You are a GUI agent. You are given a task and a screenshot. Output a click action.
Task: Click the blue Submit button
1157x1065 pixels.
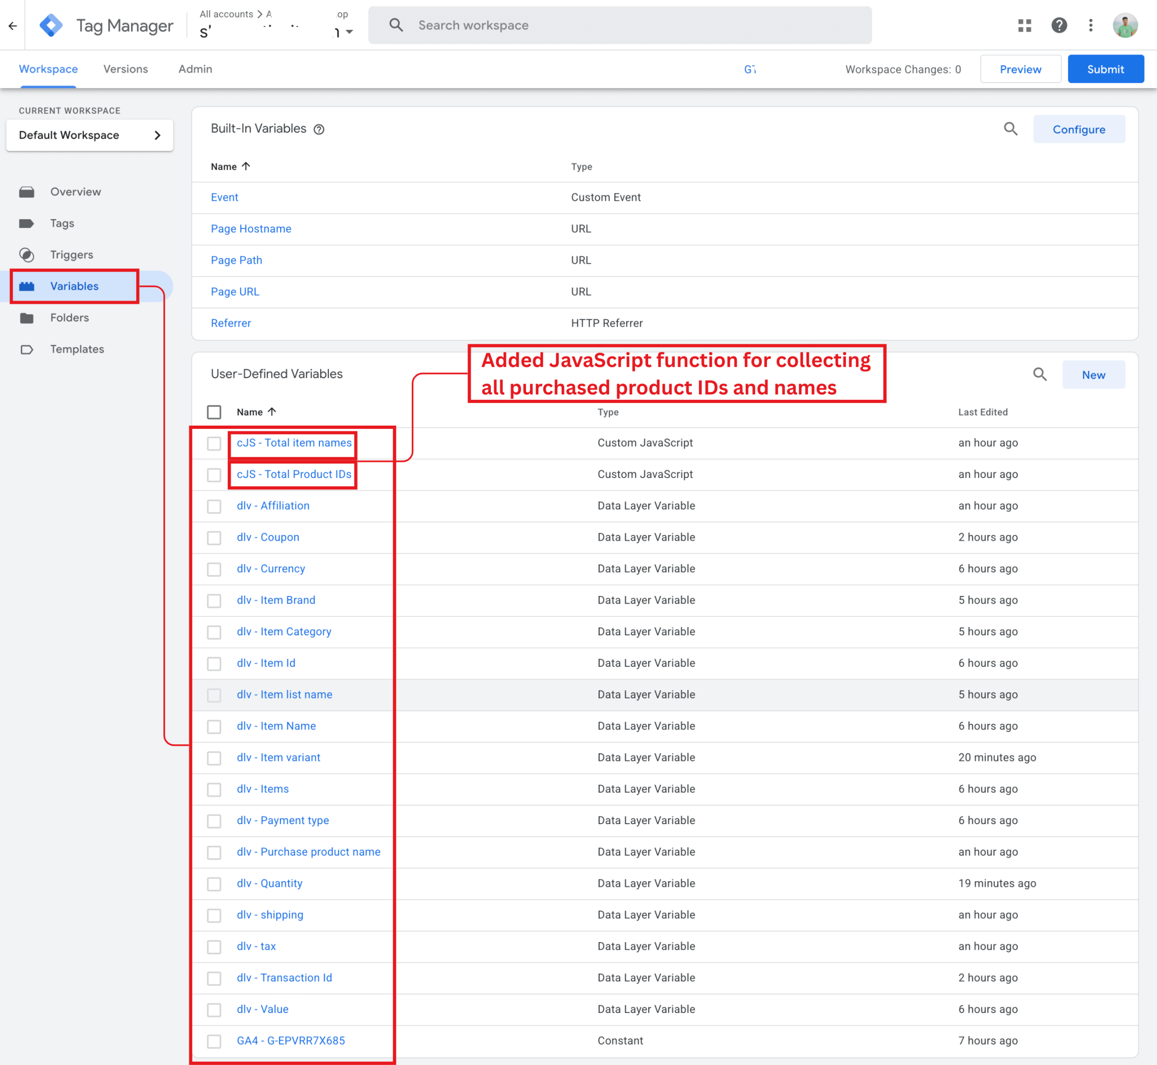tap(1105, 69)
